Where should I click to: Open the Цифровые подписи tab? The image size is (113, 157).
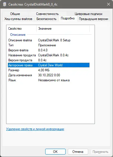click(x=88, y=14)
